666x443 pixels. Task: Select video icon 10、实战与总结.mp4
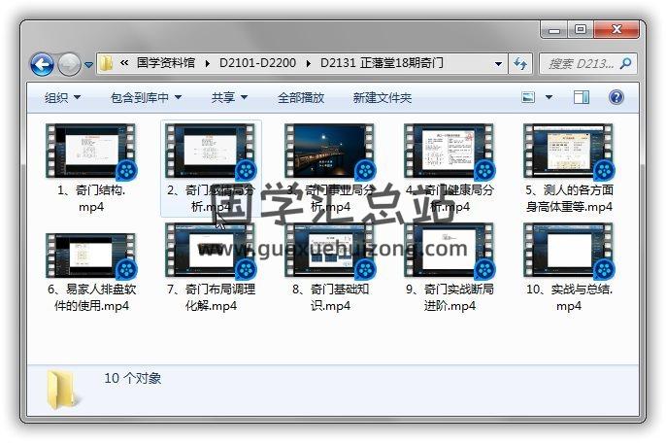pyautogui.click(x=569, y=251)
